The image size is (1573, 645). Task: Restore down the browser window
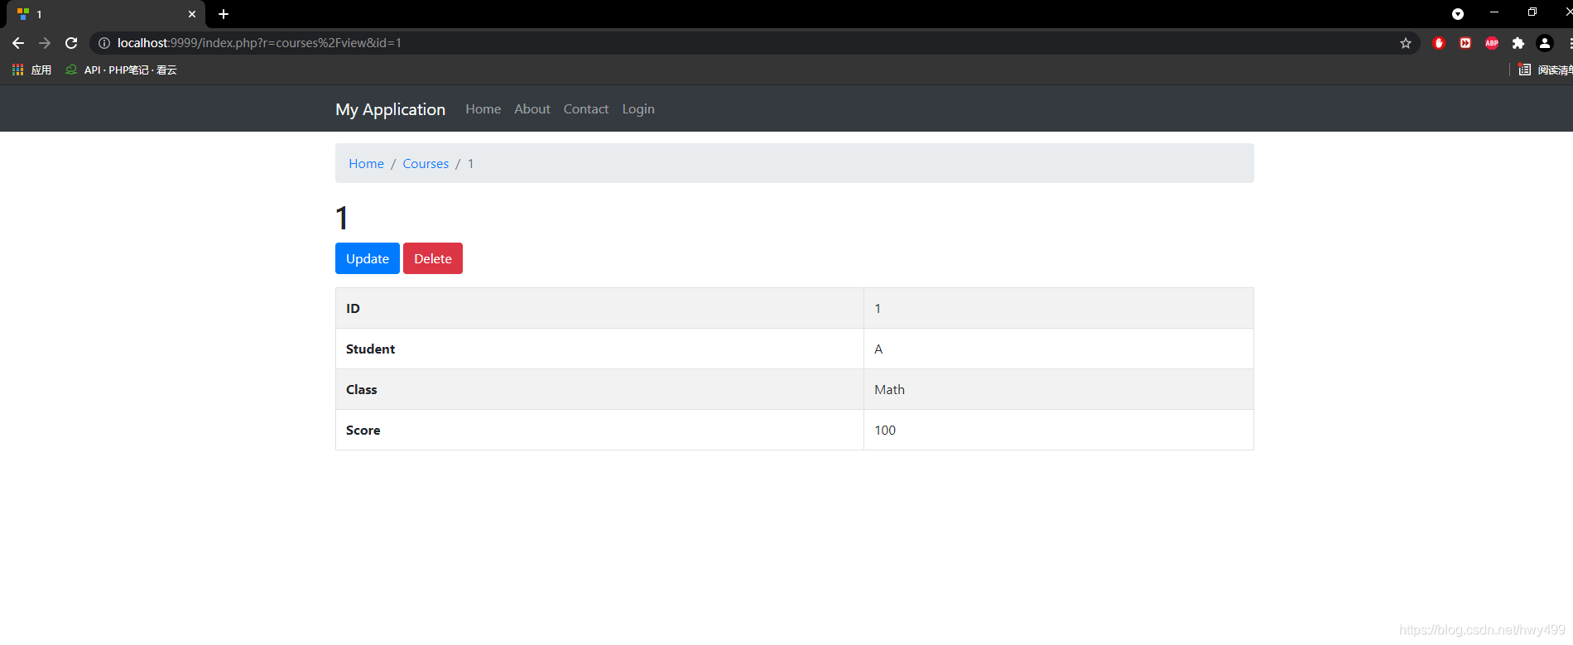1532,12
